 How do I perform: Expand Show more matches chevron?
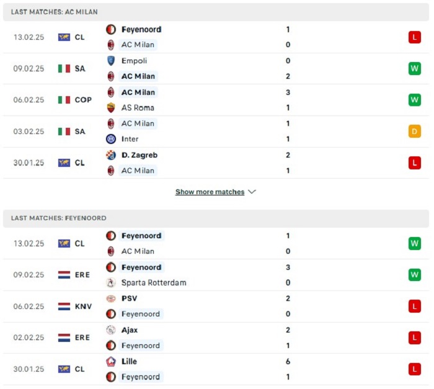pos(252,192)
